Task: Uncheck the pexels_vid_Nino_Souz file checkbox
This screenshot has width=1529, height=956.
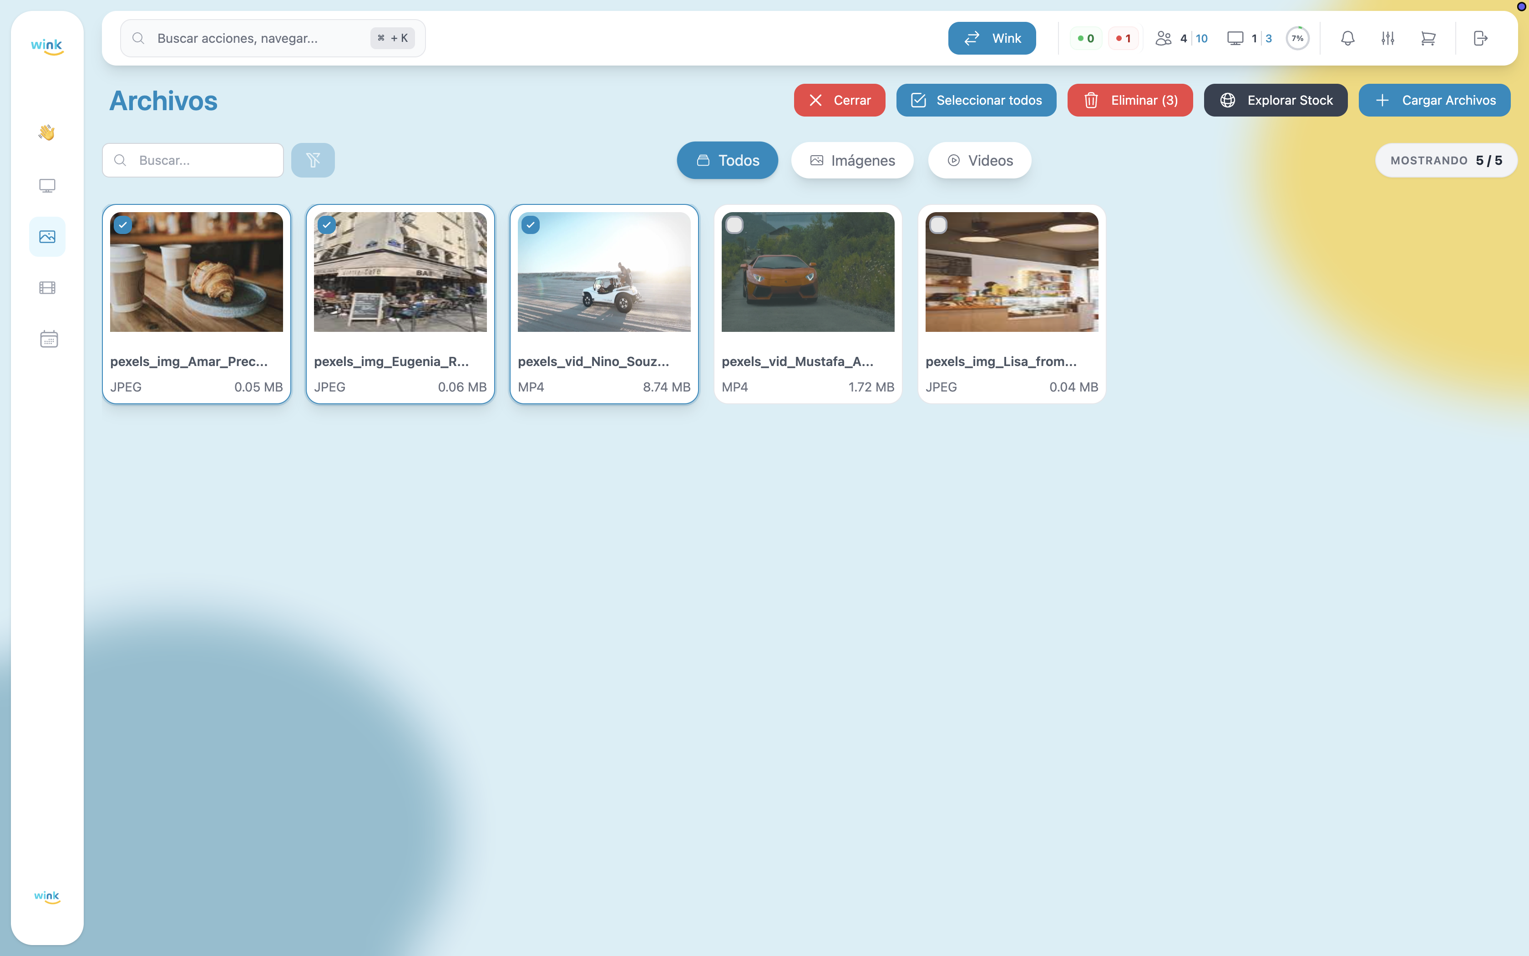Action: tap(531, 224)
